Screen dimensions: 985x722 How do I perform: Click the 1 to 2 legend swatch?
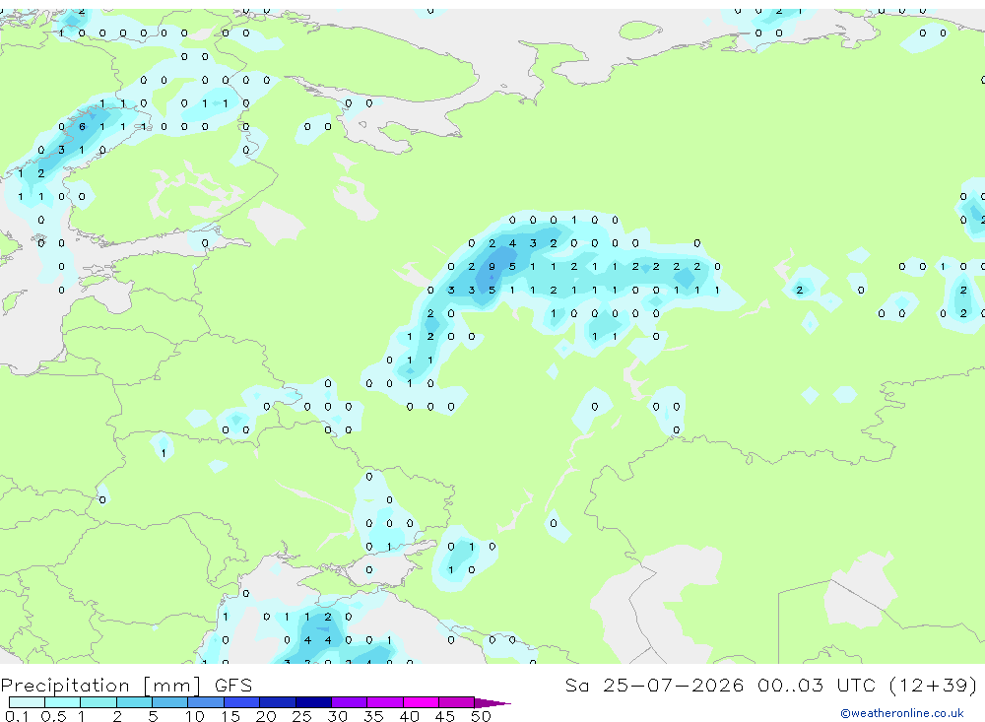click(98, 702)
